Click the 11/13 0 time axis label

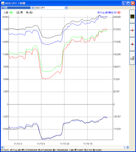coord(41,144)
